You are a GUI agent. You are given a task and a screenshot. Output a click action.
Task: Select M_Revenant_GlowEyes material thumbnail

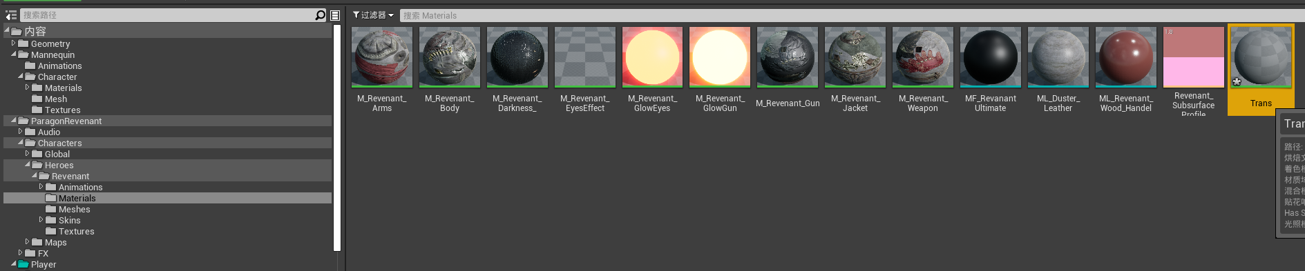[652, 57]
